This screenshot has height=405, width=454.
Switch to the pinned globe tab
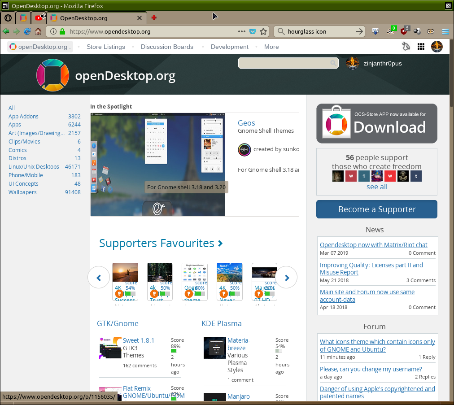click(x=8, y=18)
